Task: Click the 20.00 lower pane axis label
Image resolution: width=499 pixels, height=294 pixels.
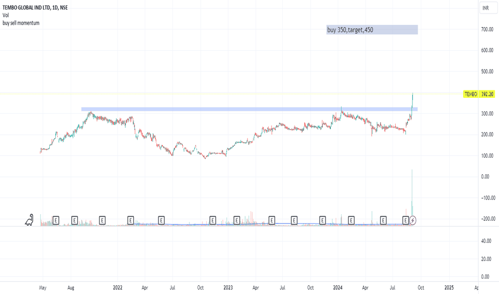Action: point(485,259)
